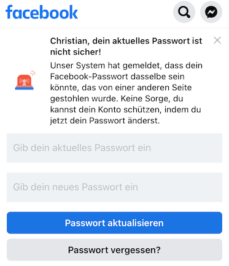The image size is (229, 266).
Task: Select the current password input box
Action: pos(114,148)
